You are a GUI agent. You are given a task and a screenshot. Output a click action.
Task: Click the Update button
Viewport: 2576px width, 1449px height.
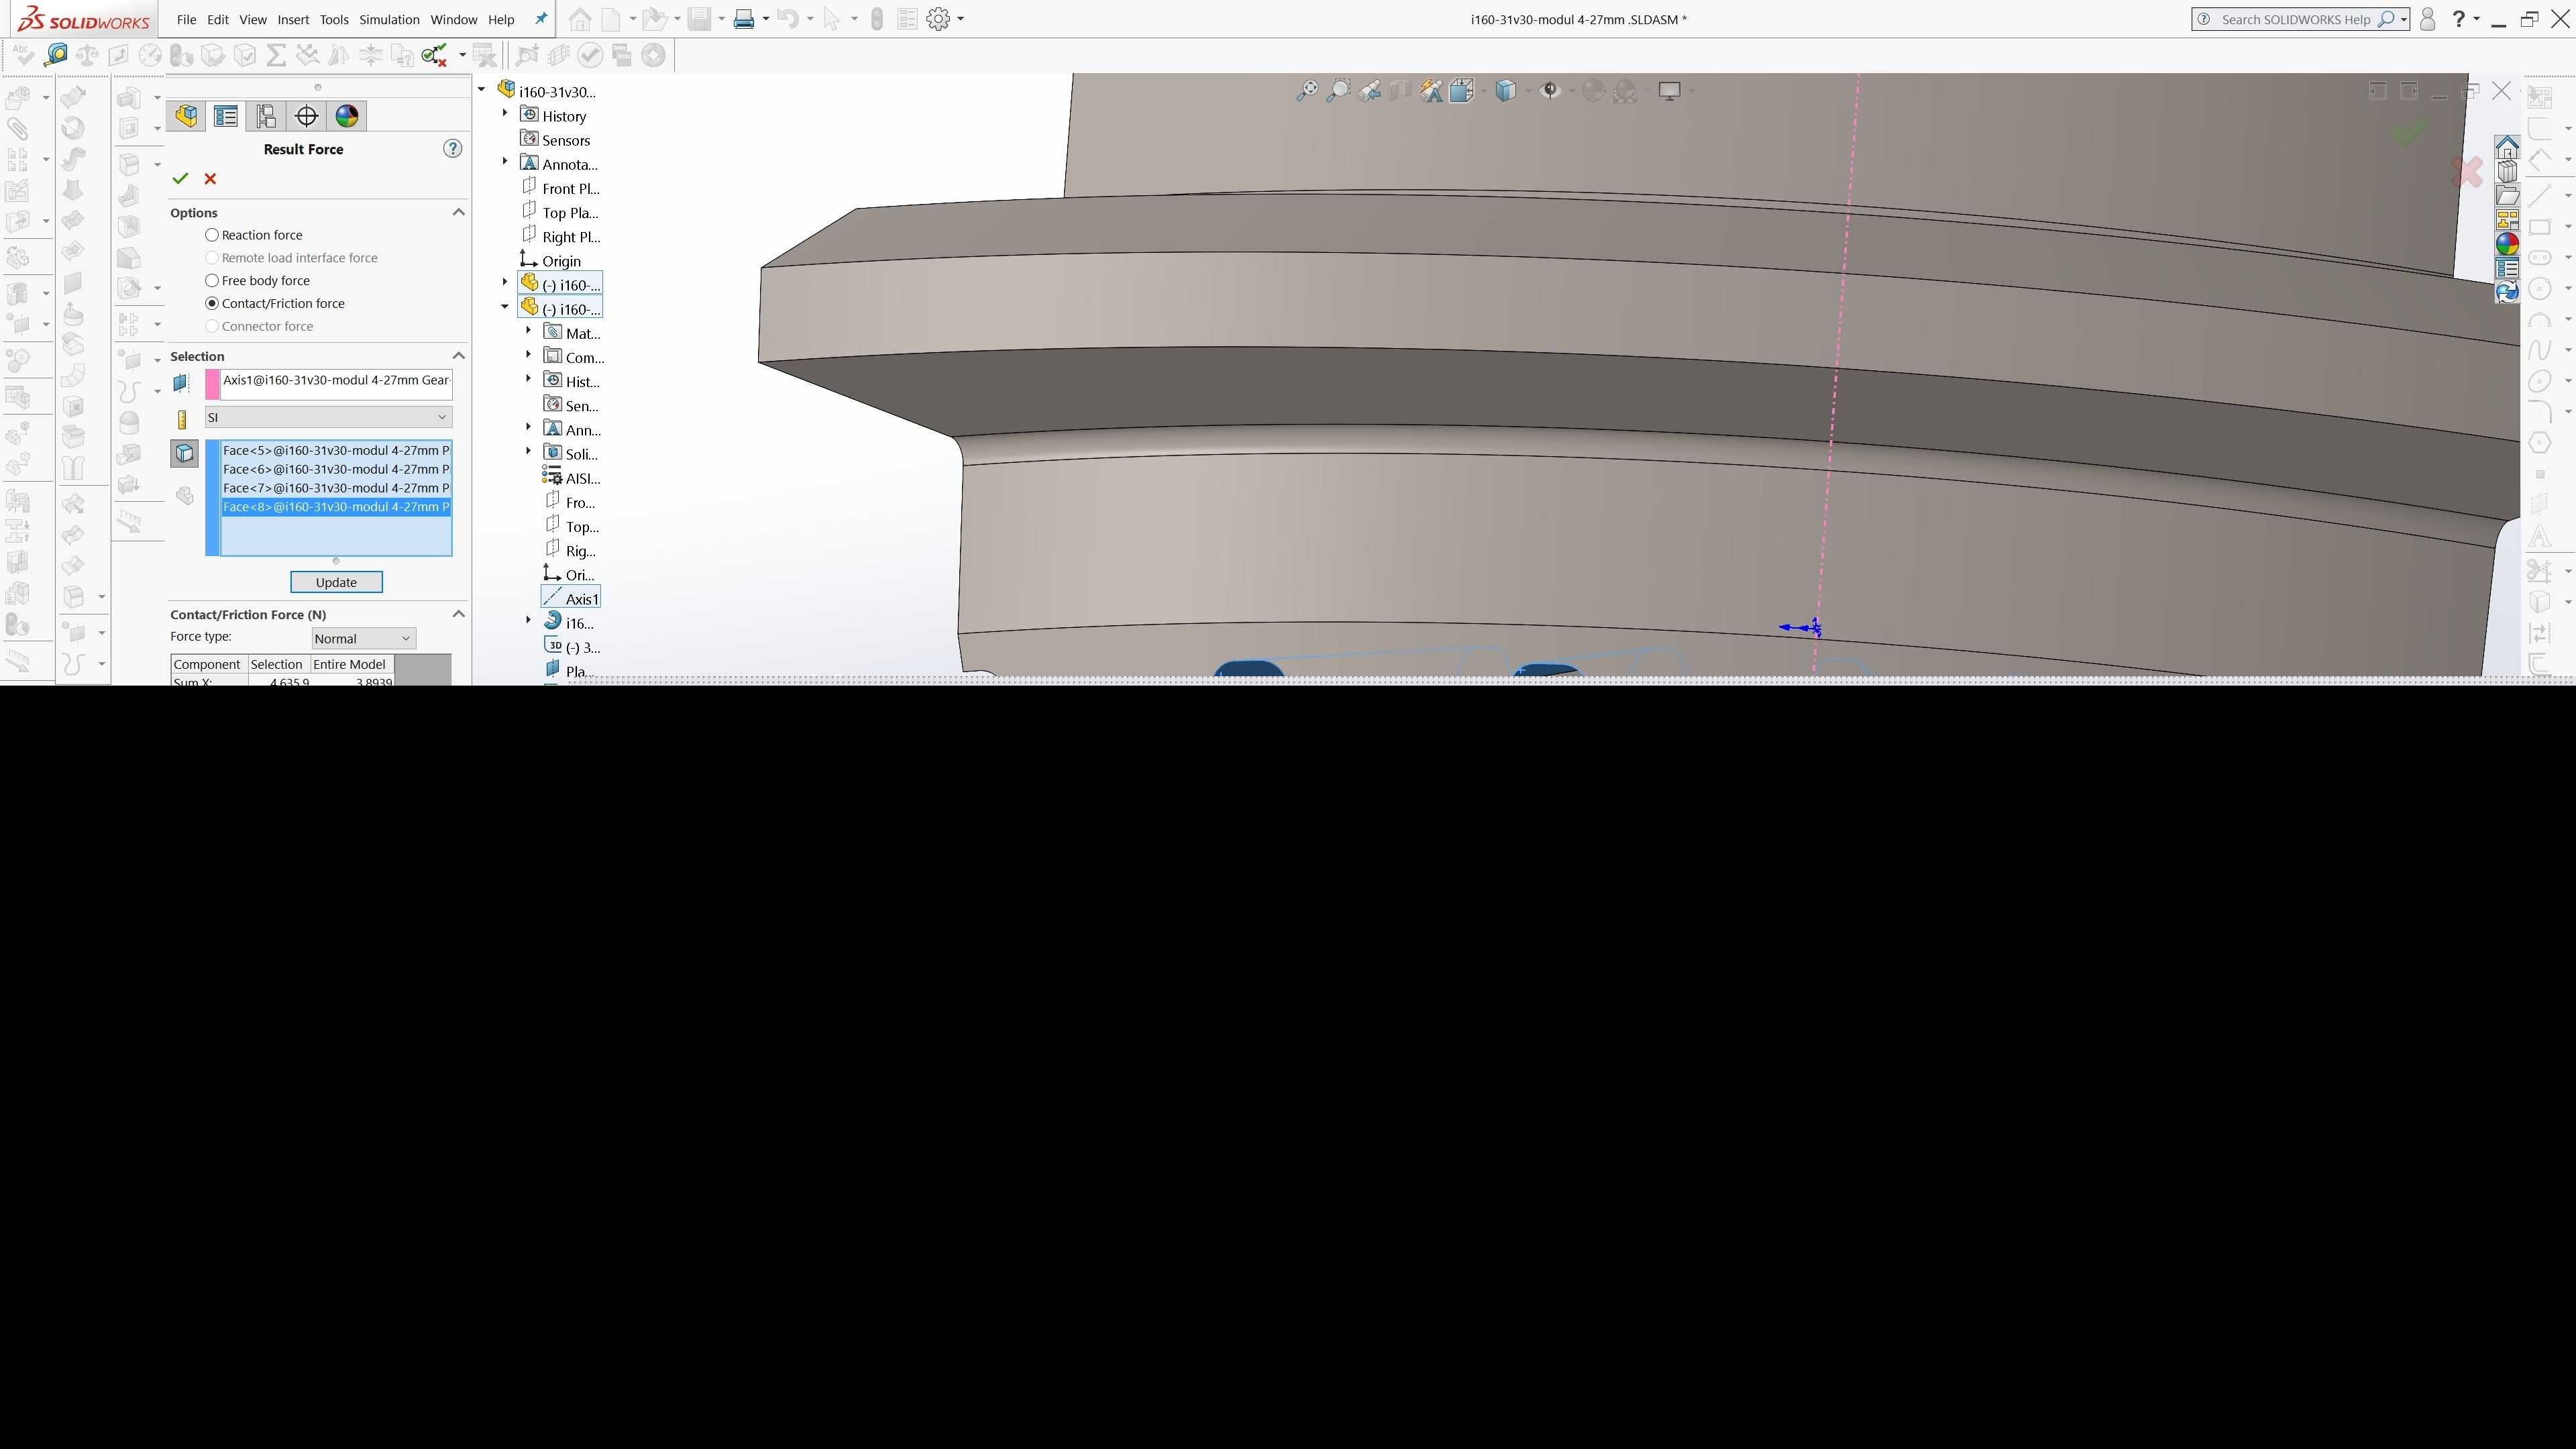(x=336, y=582)
